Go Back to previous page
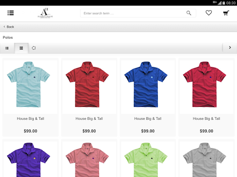This screenshot has height=177, width=237. [9, 27]
